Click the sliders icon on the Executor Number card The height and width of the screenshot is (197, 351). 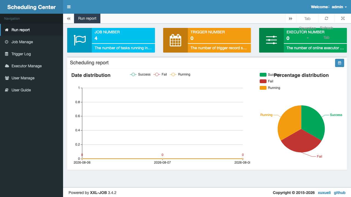click(271, 40)
